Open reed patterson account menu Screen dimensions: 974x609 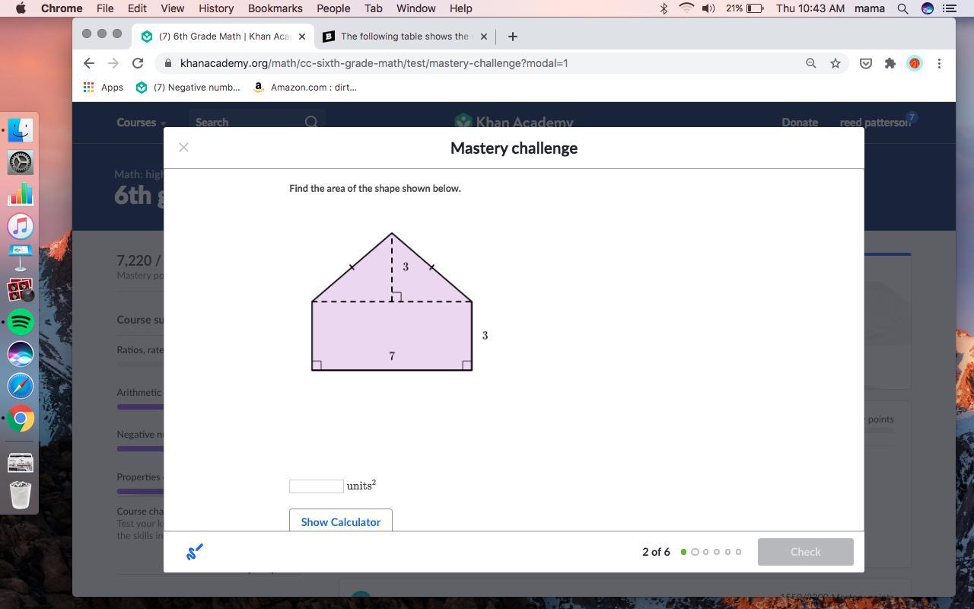pyautogui.click(x=875, y=122)
